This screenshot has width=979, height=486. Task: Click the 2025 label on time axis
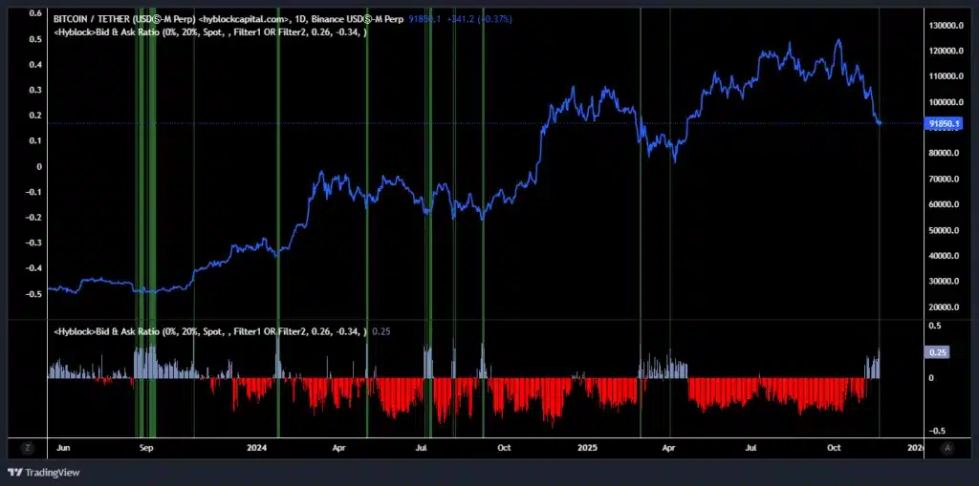click(587, 447)
